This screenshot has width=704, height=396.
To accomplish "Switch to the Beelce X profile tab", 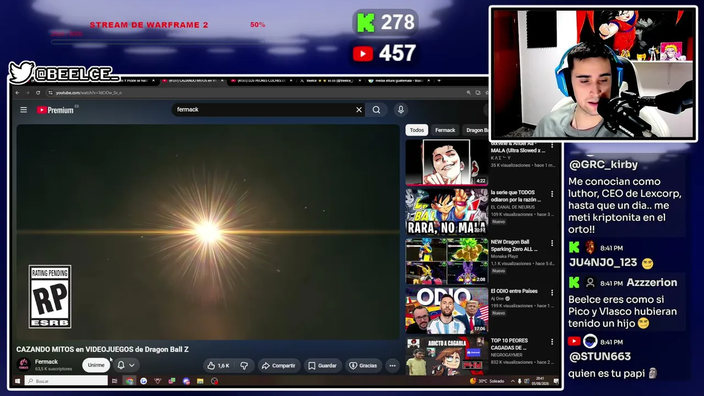I will click(x=330, y=81).
